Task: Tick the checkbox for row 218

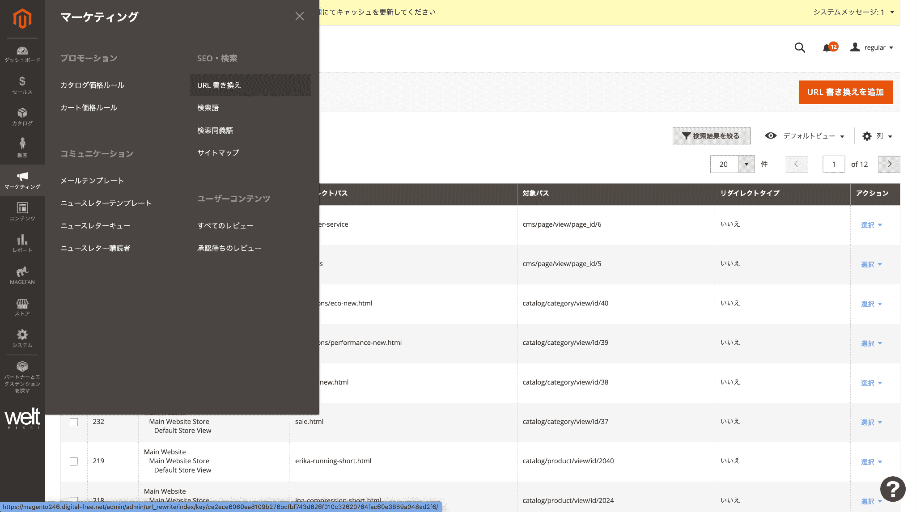Action: [74, 500]
